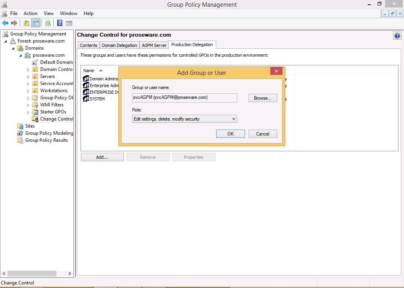The height and width of the screenshot is (288, 404).
Task: Switch to the Domain Delegation tab
Action: (x=120, y=45)
